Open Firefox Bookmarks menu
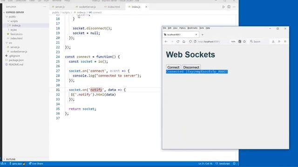298x167 pixels. (192, 28)
